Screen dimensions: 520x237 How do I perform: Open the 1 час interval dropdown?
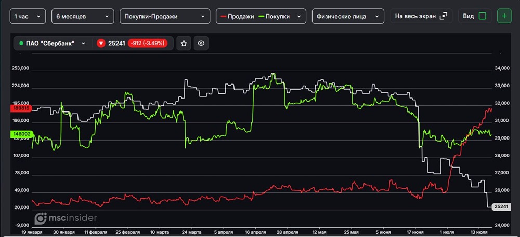(x=28, y=16)
